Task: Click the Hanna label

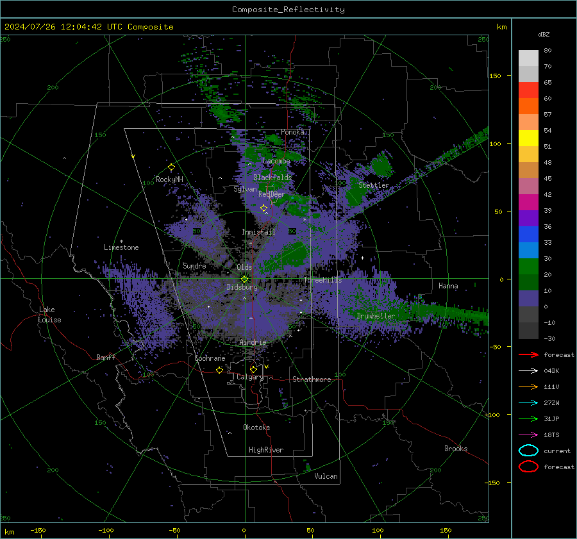Action: click(x=448, y=286)
